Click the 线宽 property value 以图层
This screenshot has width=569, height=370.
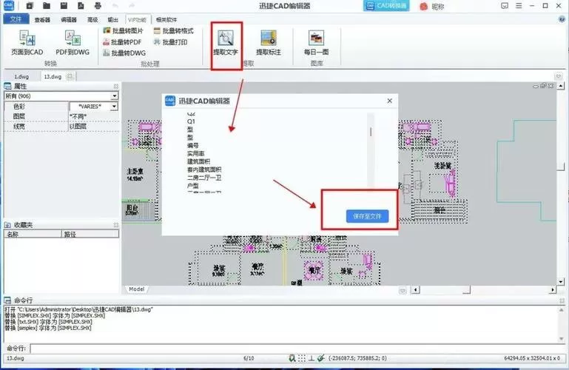click(94, 127)
